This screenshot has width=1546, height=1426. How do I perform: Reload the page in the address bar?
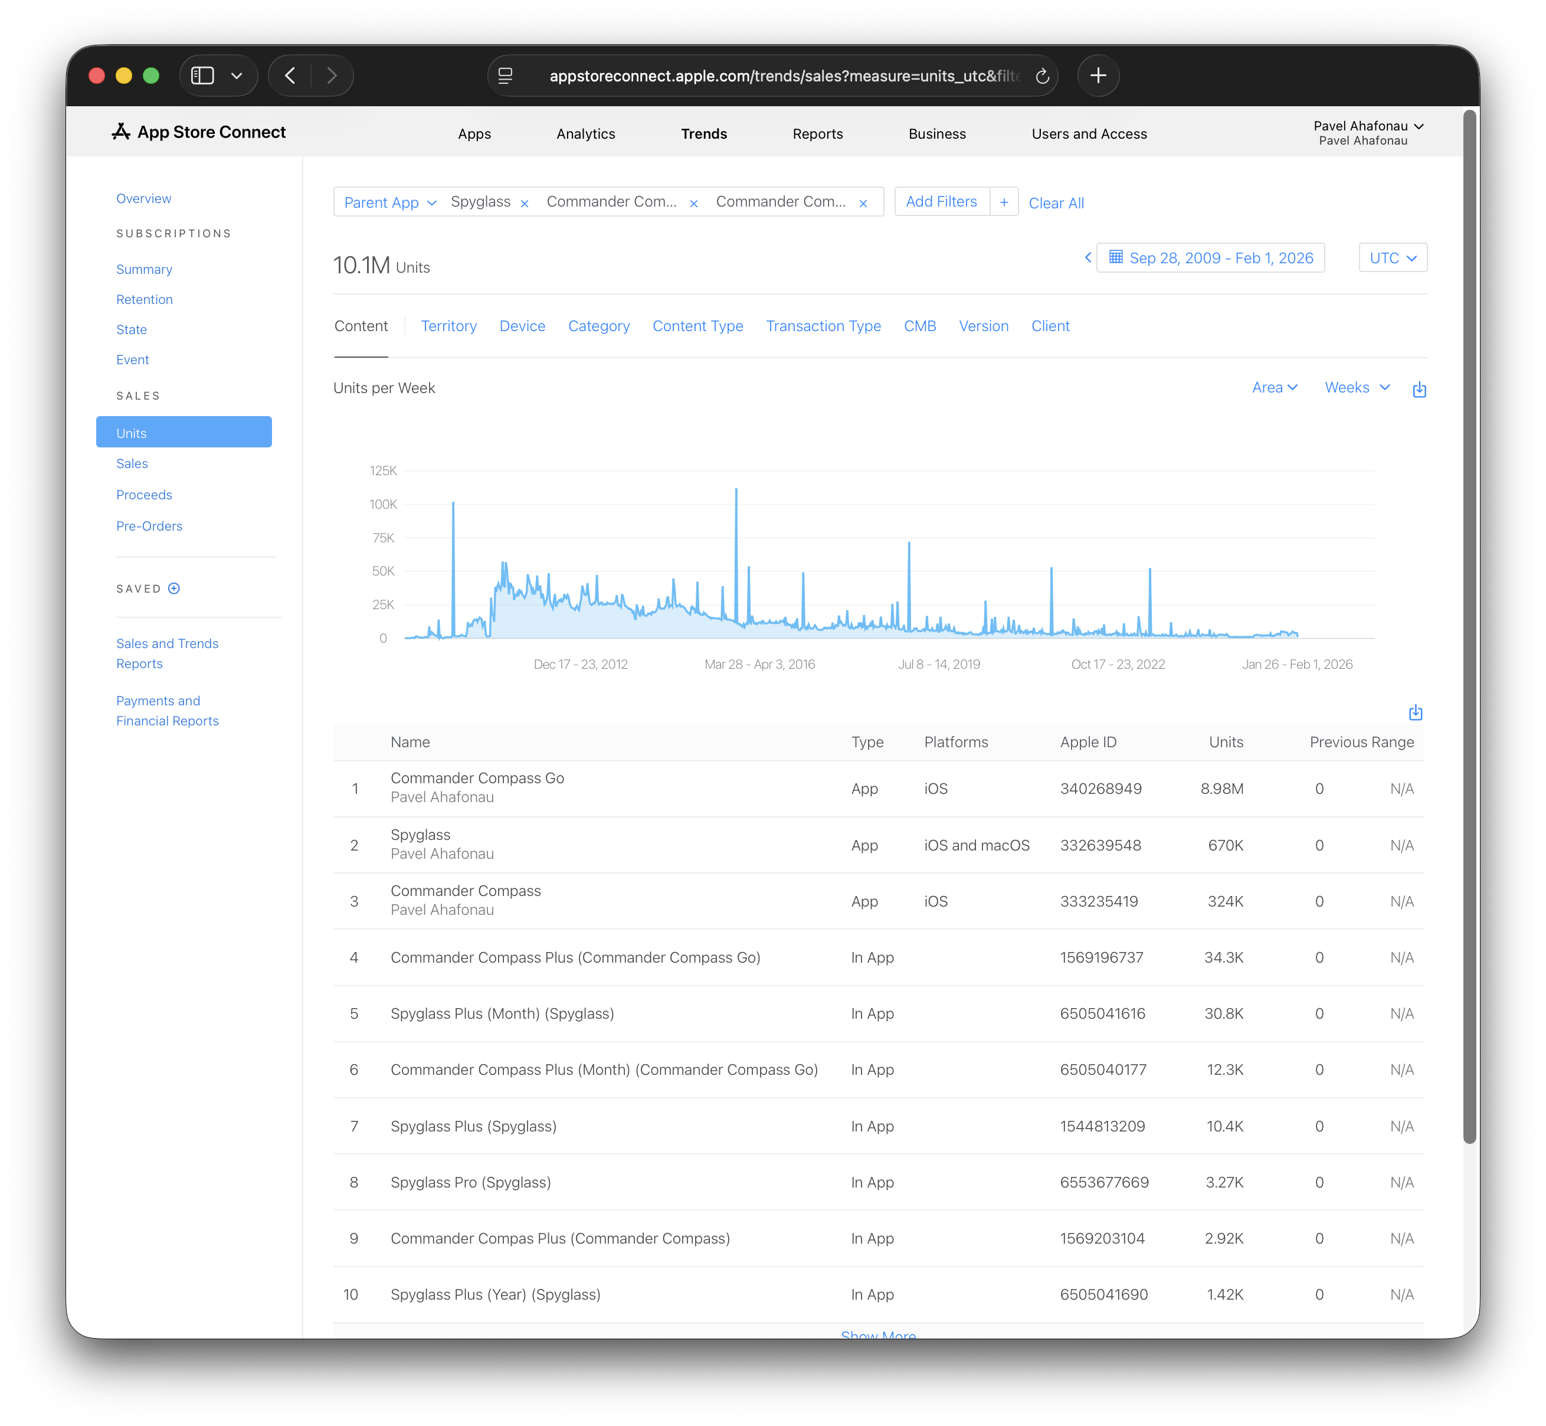(x=1041, y=76)
